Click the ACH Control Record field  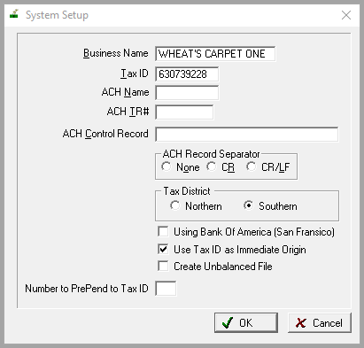tap(247, 135)
